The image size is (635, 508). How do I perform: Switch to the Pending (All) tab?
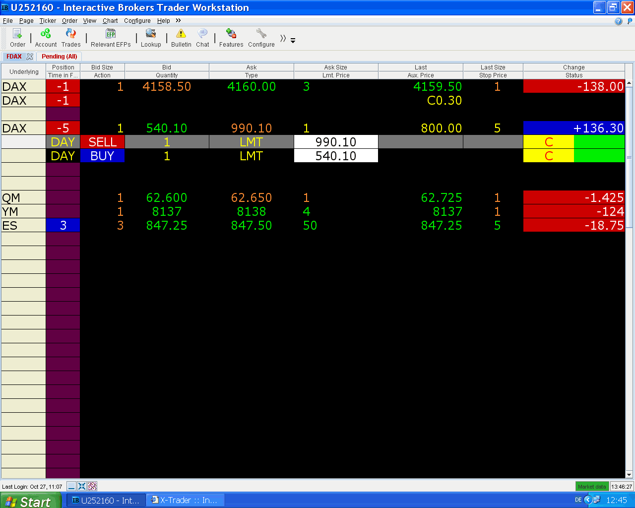pyautogui.click(x=60, y=57)
